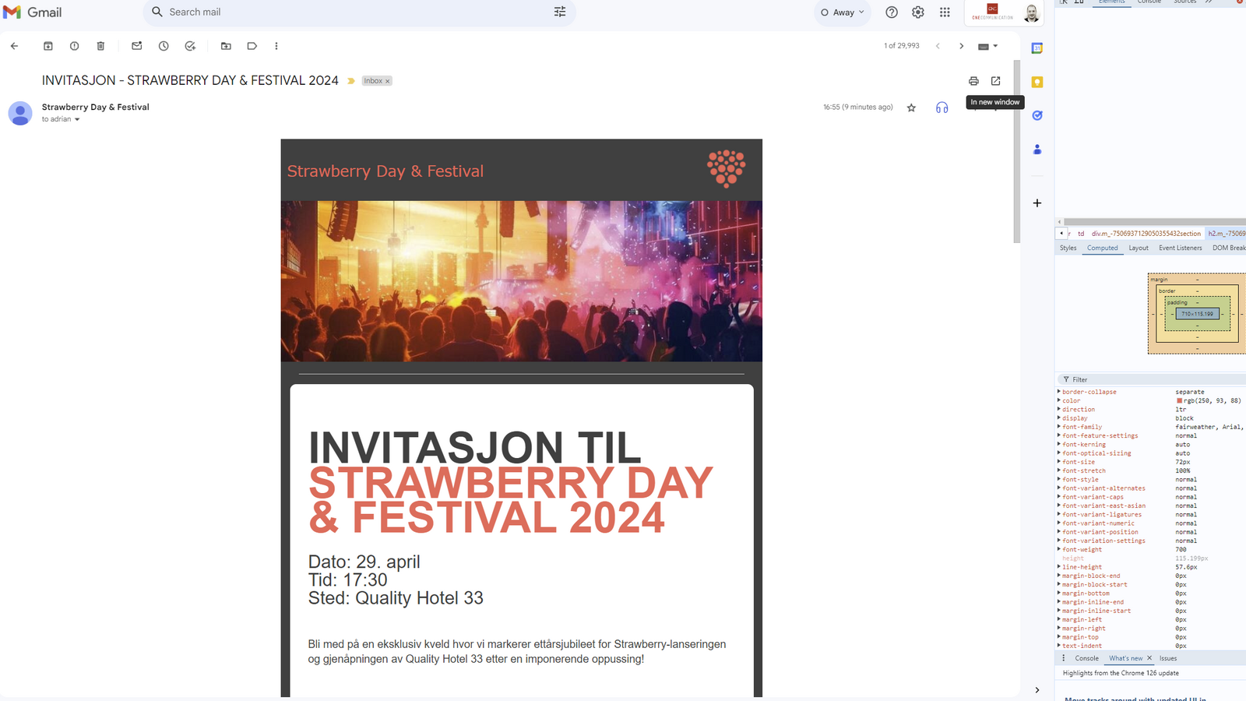Open Google Calendar from the side panel
The image size is (1246, 701).
[x=1037, y=48]
